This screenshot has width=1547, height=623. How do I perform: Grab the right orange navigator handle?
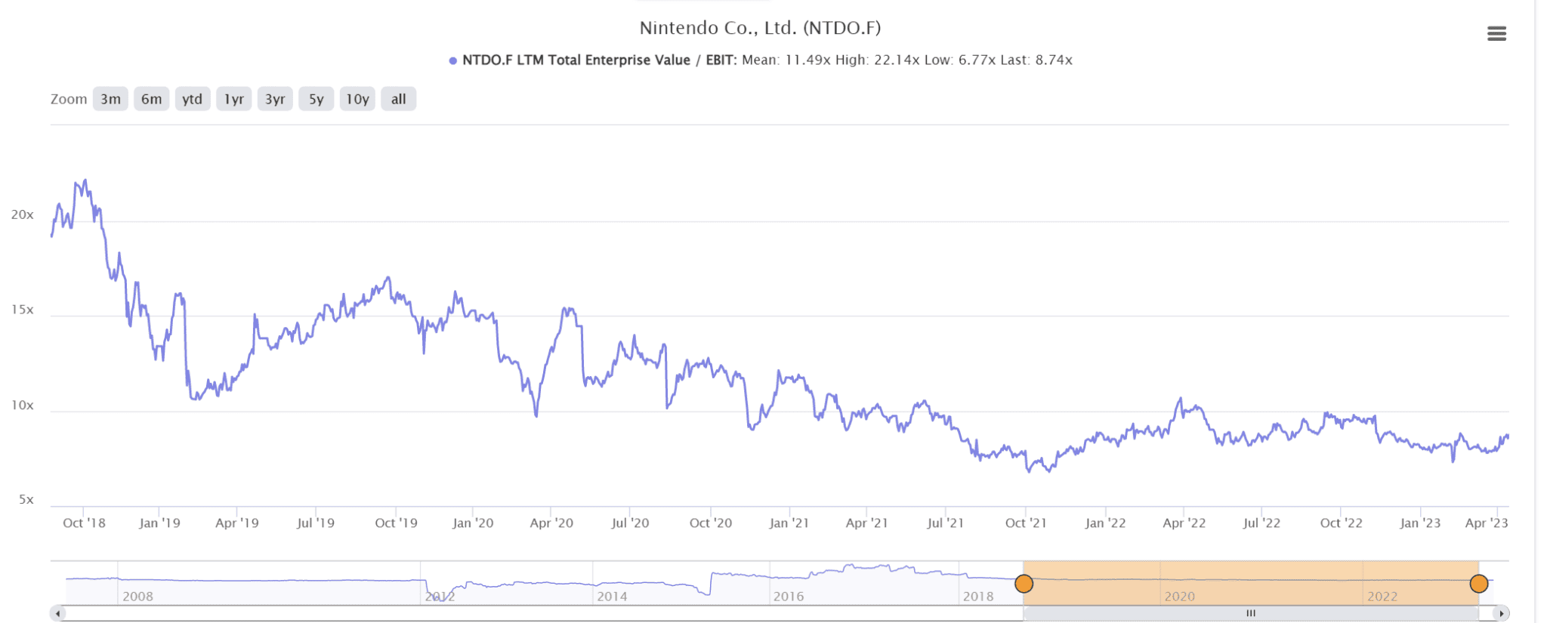click(1479, 584)
